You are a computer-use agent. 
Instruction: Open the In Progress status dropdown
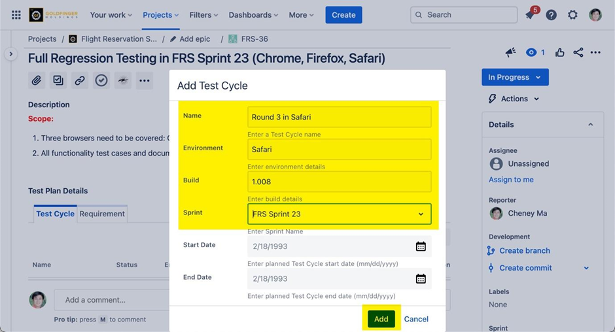pyautogui.click(x=514, y=77)
